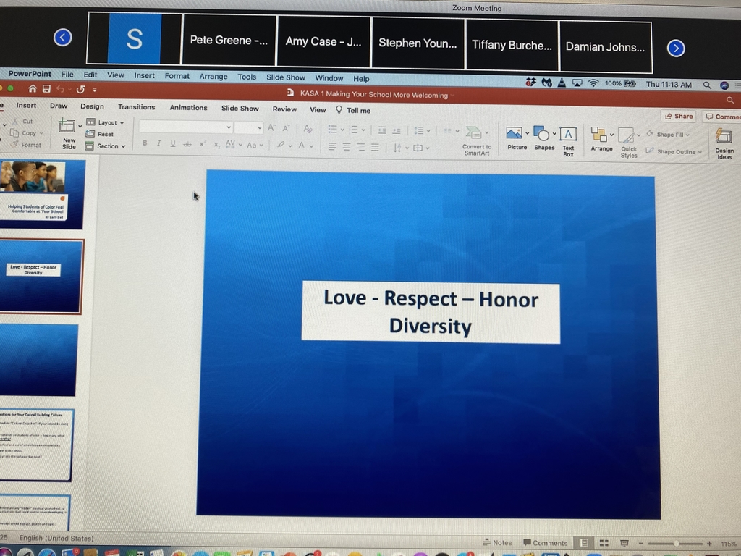Image resolution: width=741 pixels, height=556 pixels.
Task: Open the Tools menu in menu bar
Action: (x=247, y=77)
